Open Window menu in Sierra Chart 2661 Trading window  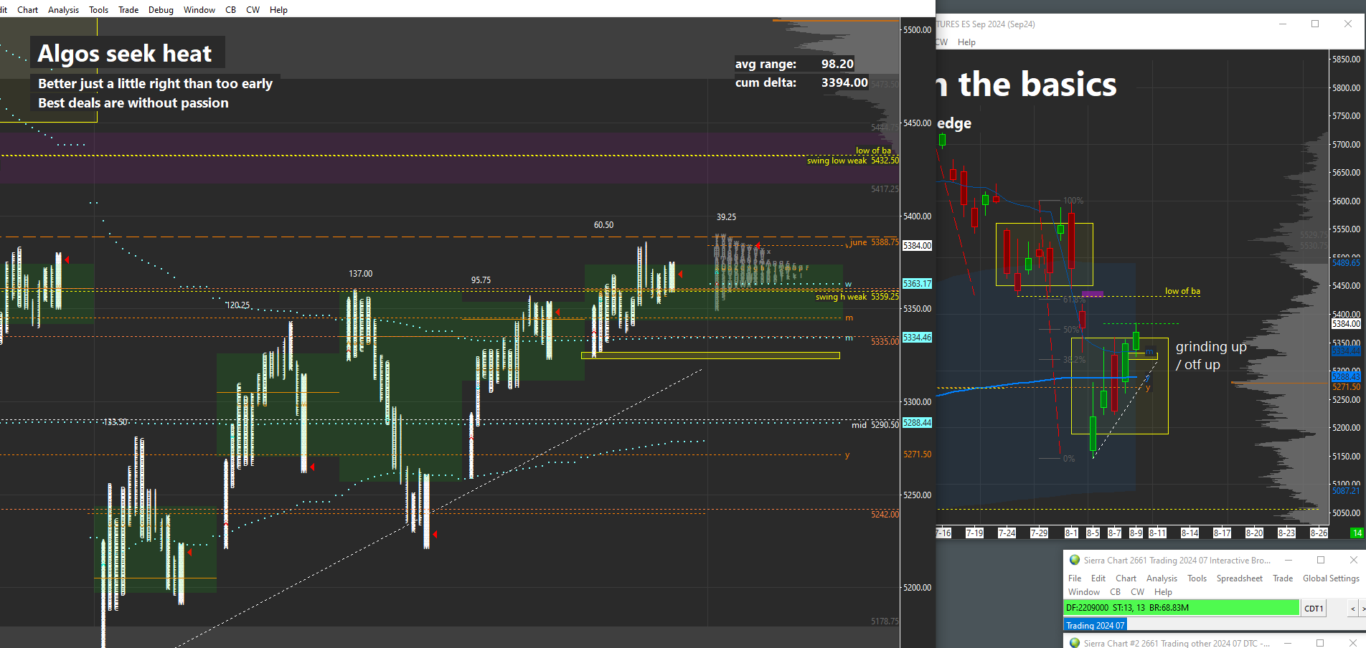[1083, 592]
